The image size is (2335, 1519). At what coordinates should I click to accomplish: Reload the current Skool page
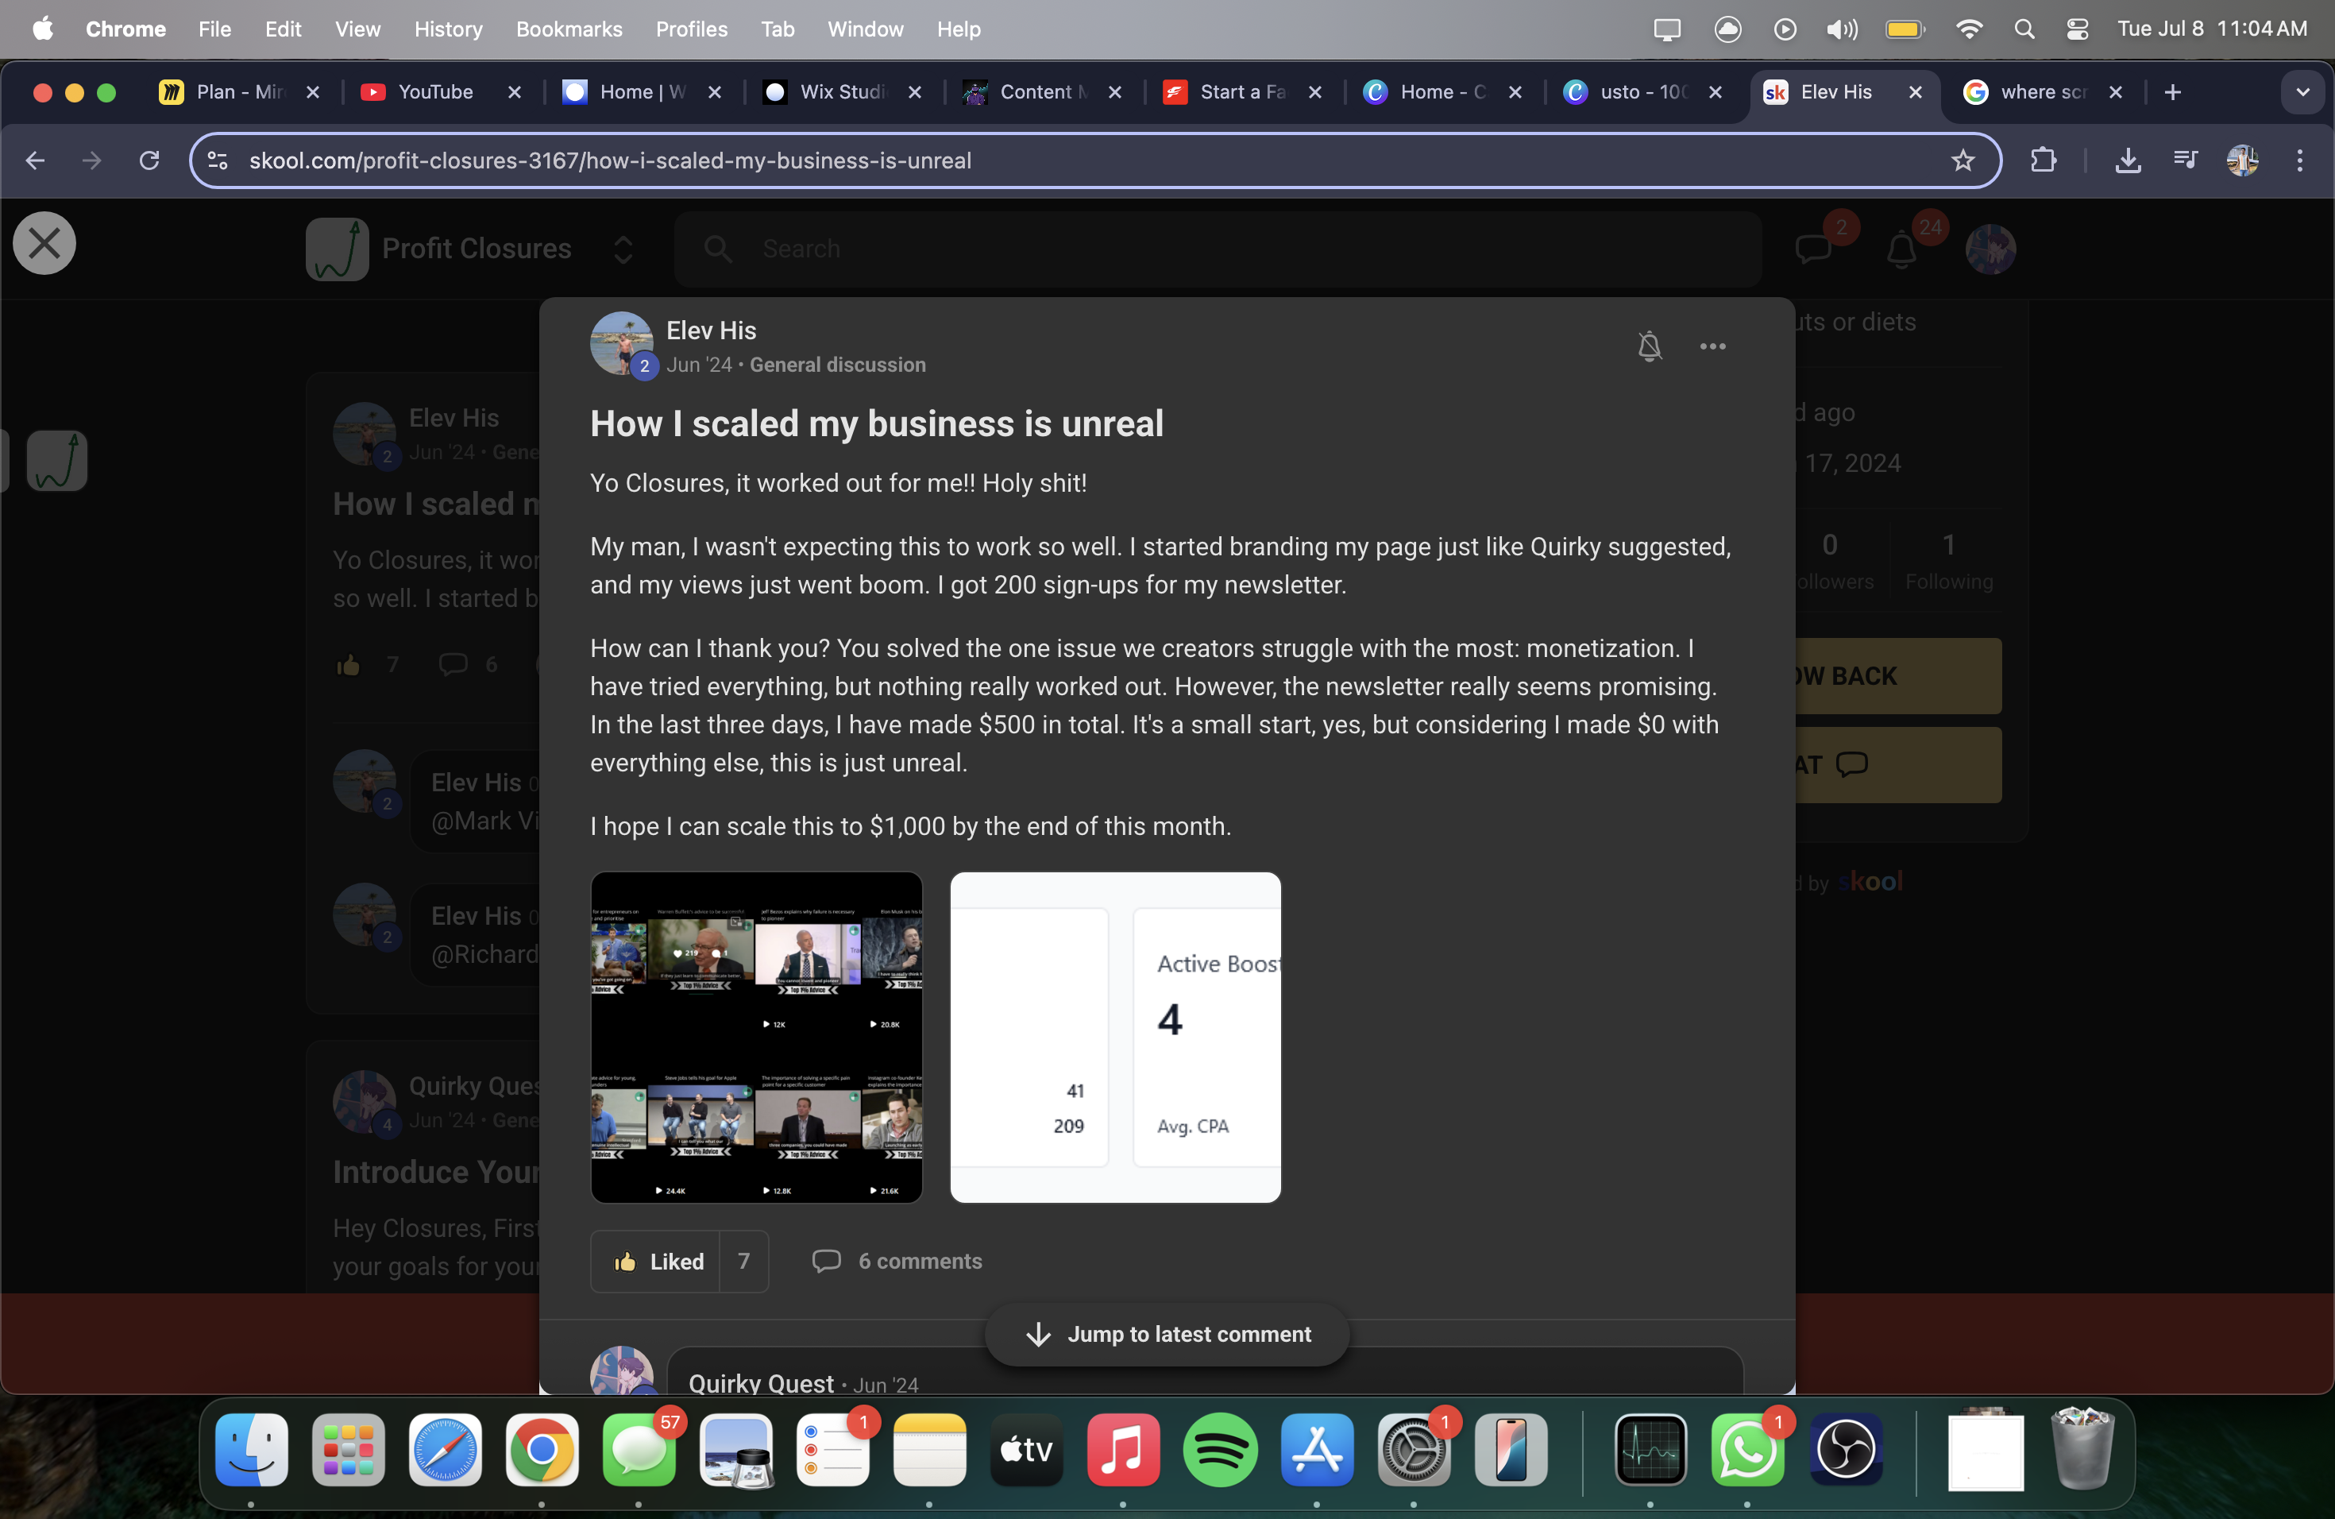click(x=149, y=161)
